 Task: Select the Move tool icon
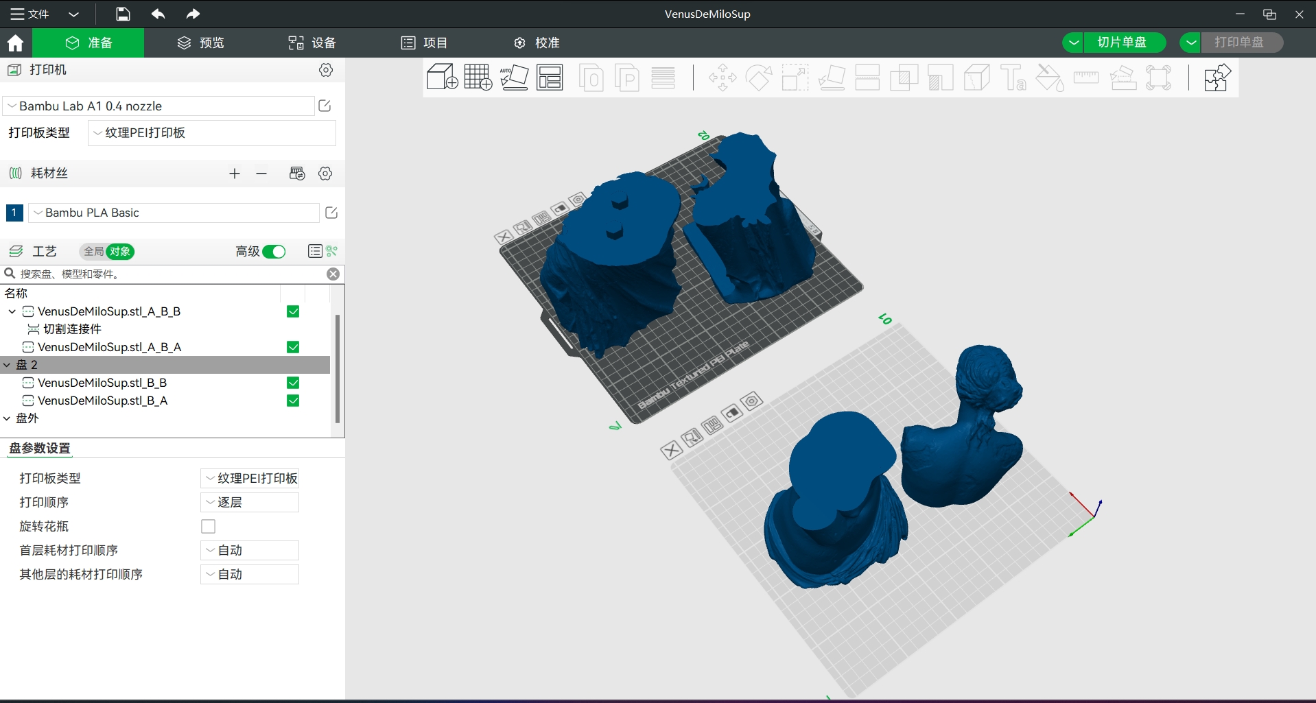coord(722,78)
